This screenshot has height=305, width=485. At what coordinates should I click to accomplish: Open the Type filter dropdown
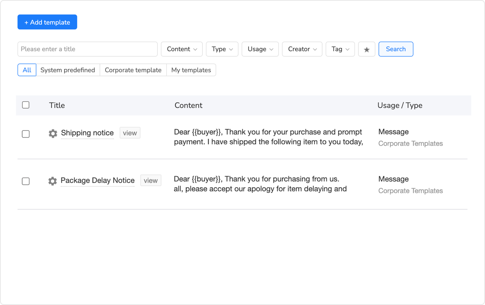tap(222, 49)
